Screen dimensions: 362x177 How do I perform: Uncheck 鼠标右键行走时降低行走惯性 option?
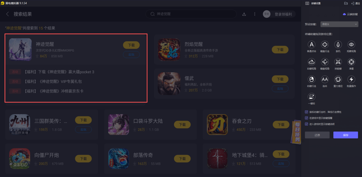[306, 112]
